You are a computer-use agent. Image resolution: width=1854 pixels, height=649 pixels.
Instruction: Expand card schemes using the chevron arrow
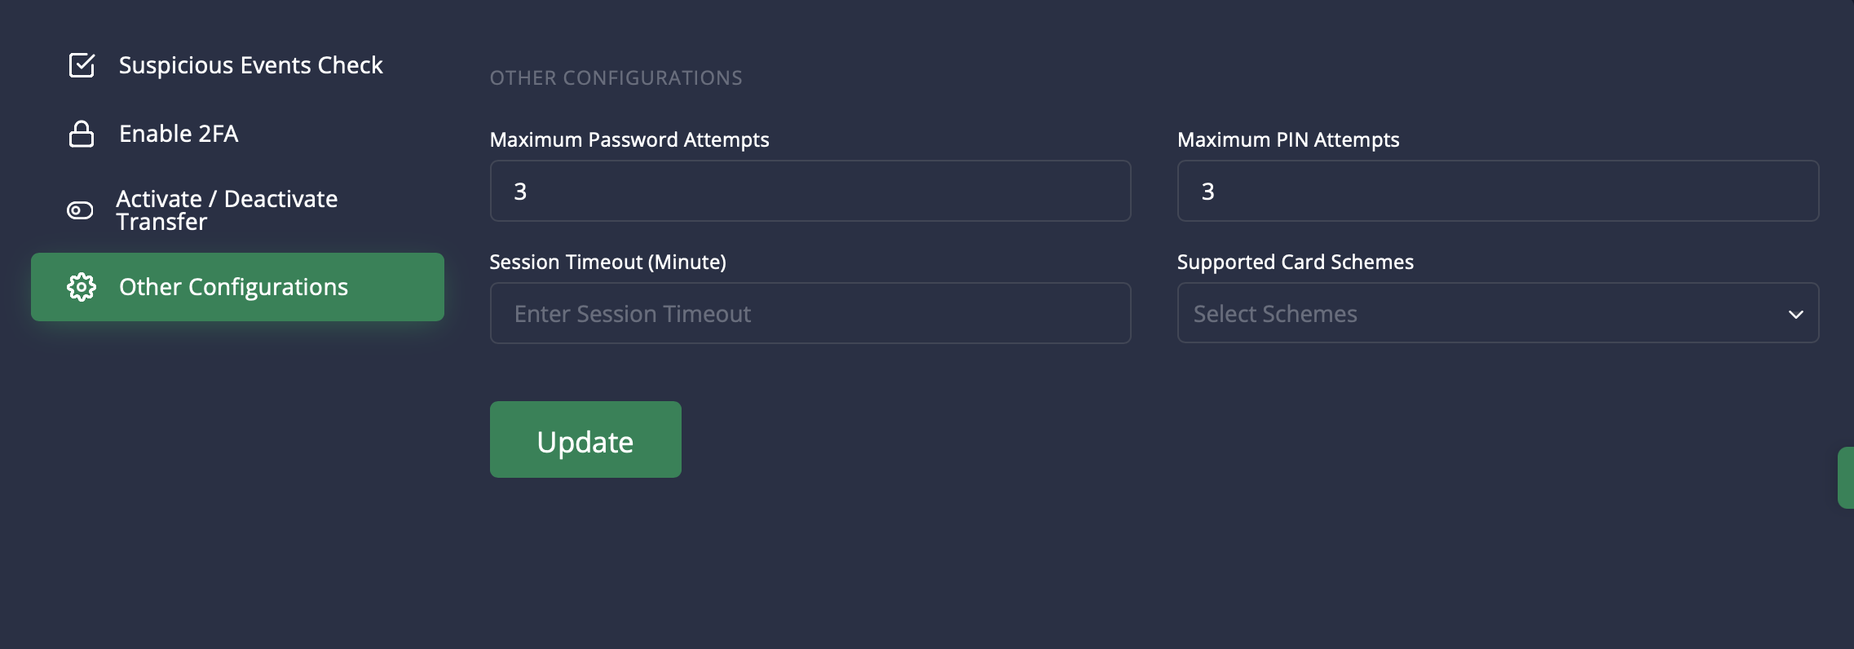pos(1795,315)
